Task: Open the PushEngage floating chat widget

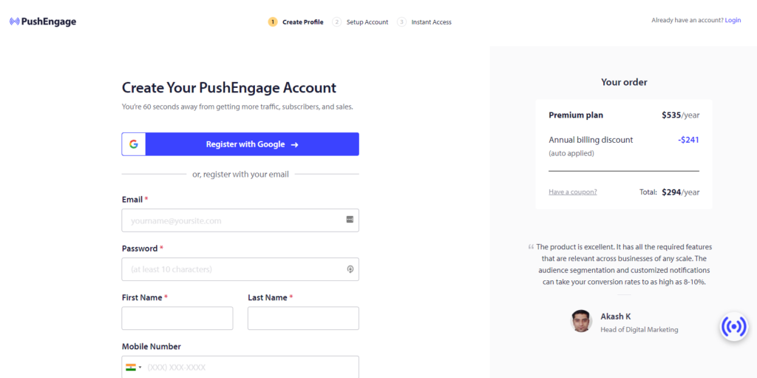Action: pyautogui.click(x=734, y=327)
